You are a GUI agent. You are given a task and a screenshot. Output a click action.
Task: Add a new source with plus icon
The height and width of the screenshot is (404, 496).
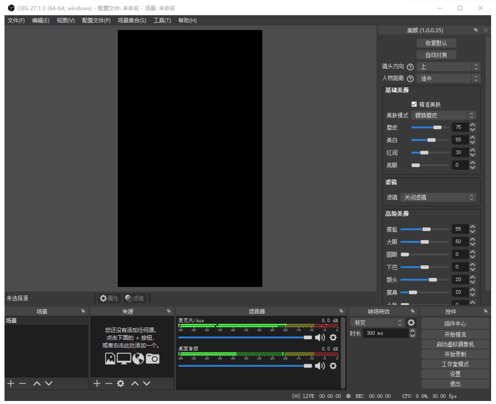pyautogui.click(x=97, y=383)
